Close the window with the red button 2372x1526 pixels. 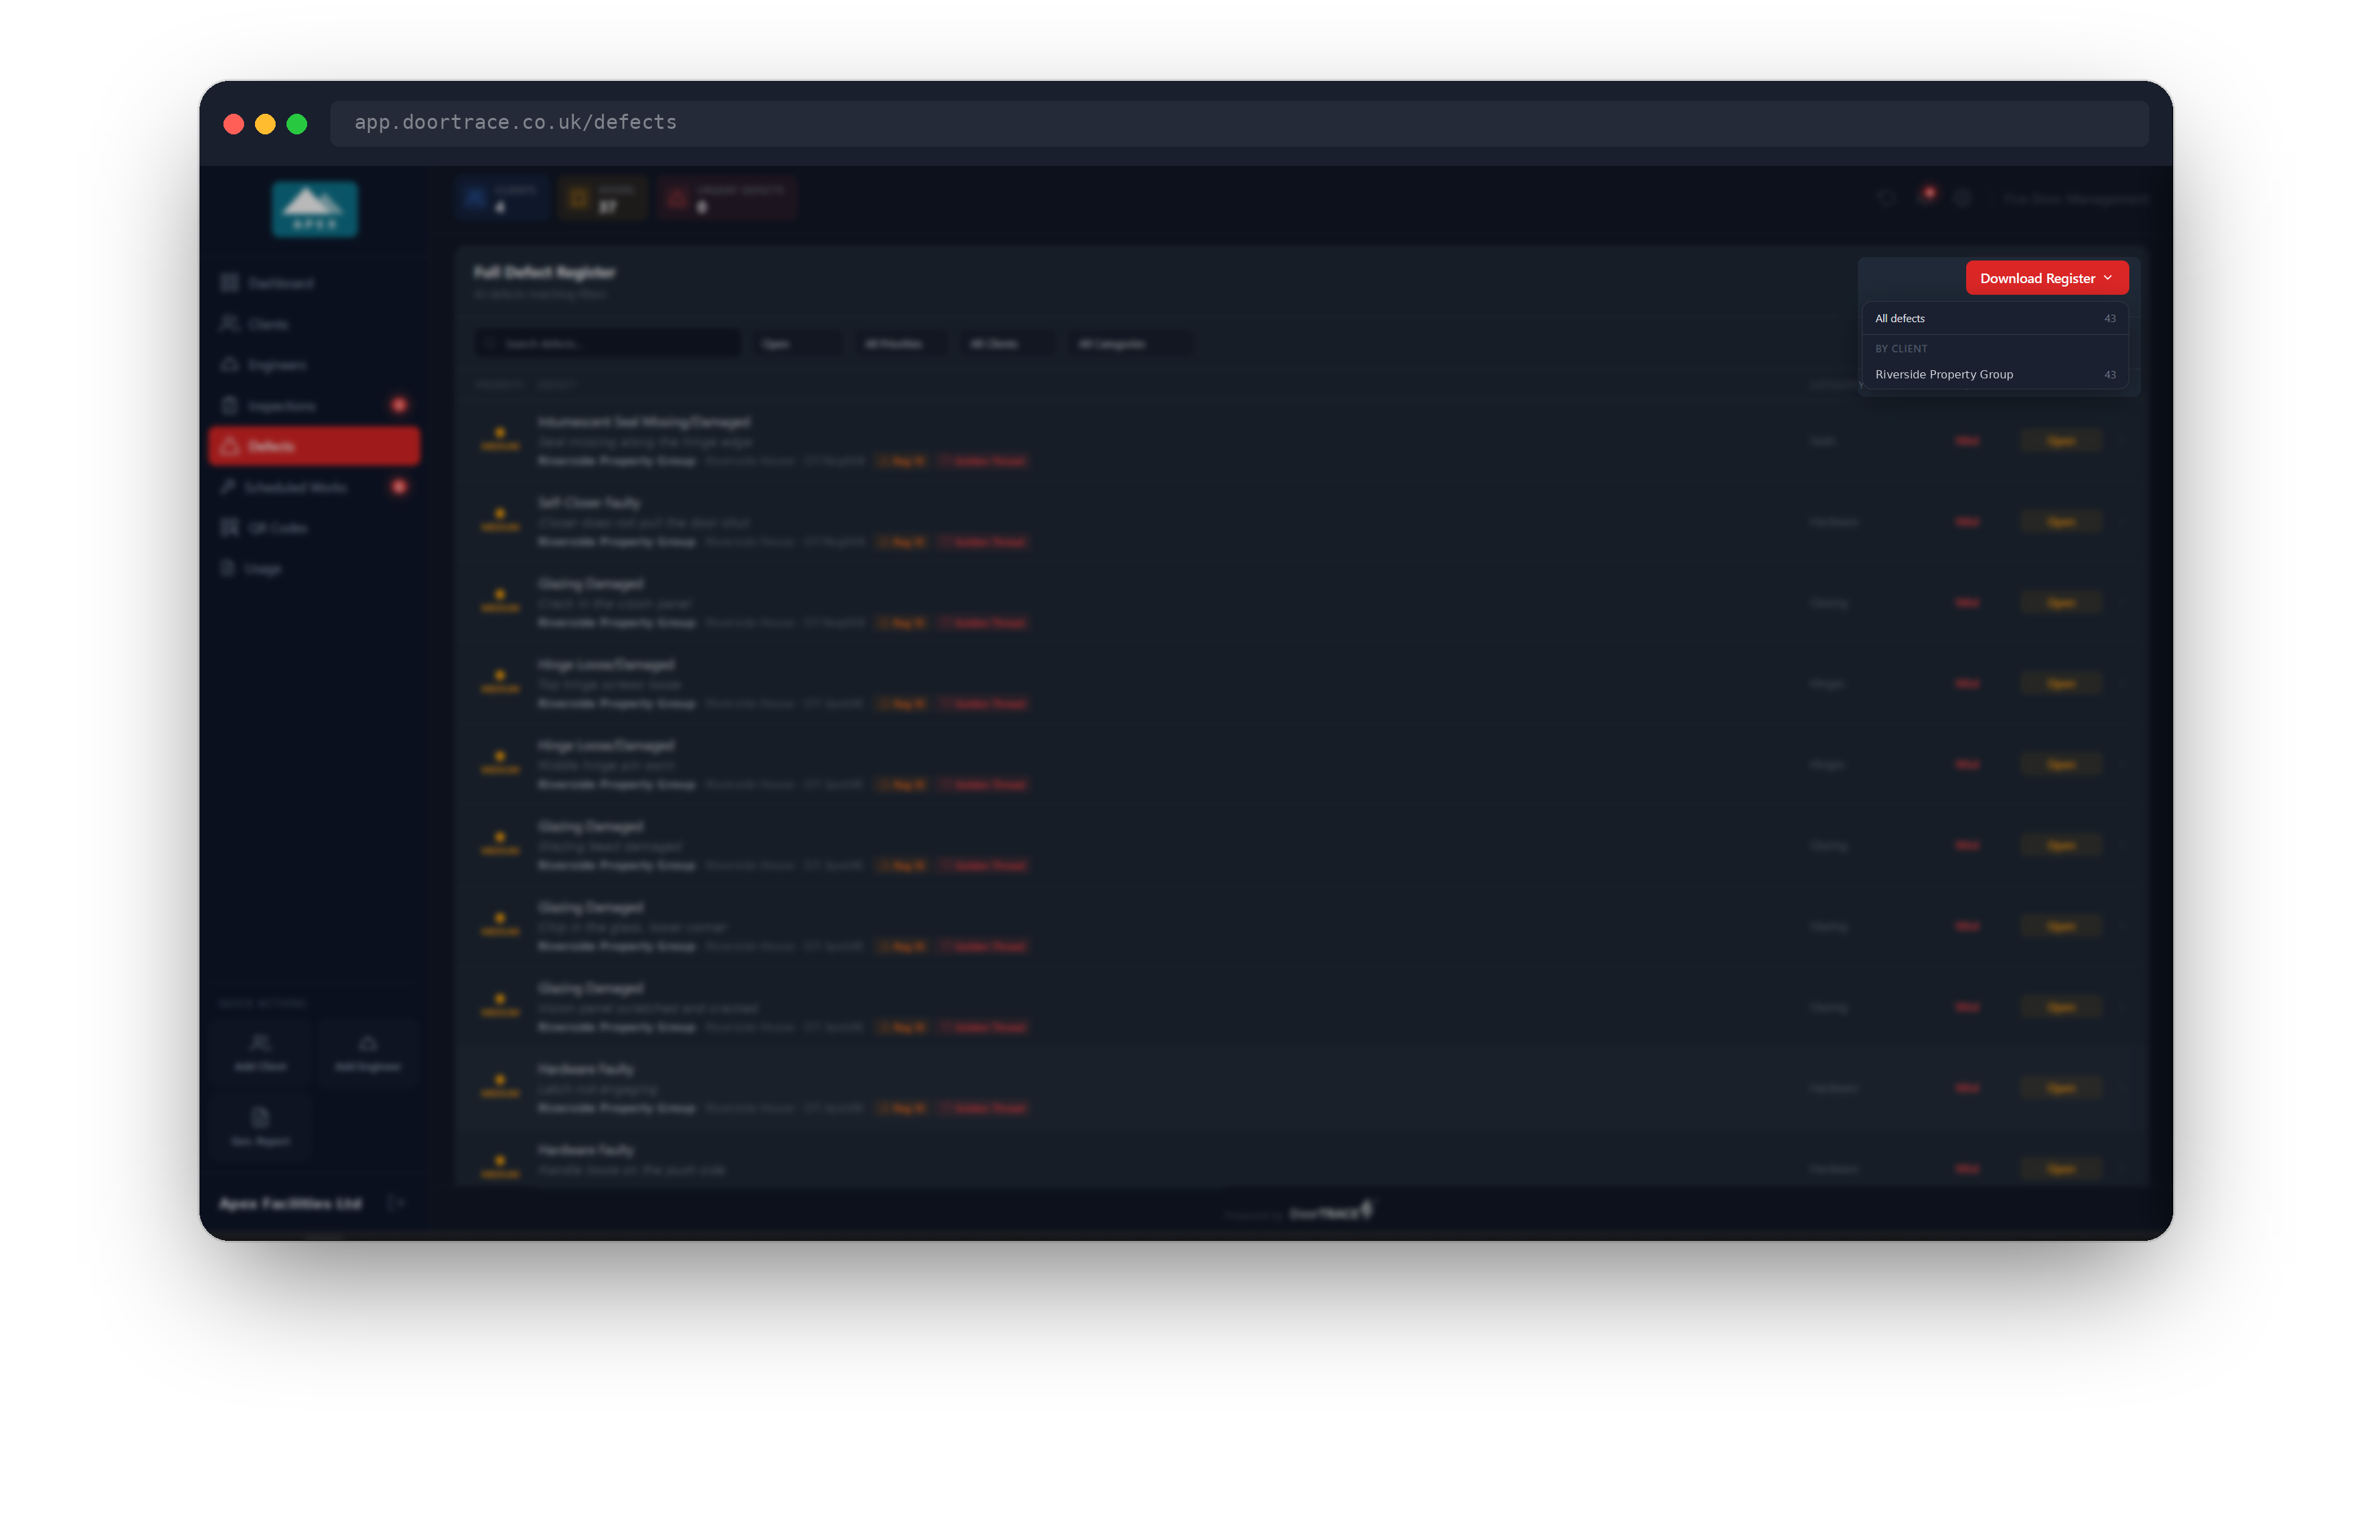tap(234, 124)
